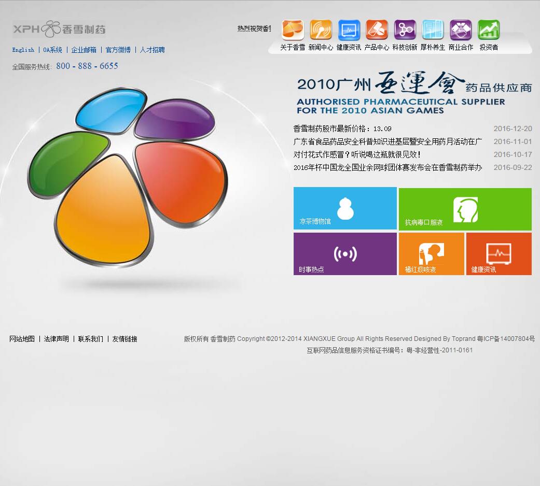Open the 人才招聘 link

coord(152,50)
